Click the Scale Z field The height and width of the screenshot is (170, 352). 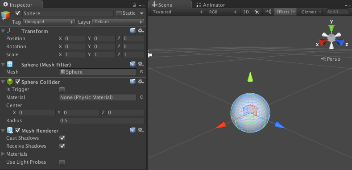[x=133, y=54]
